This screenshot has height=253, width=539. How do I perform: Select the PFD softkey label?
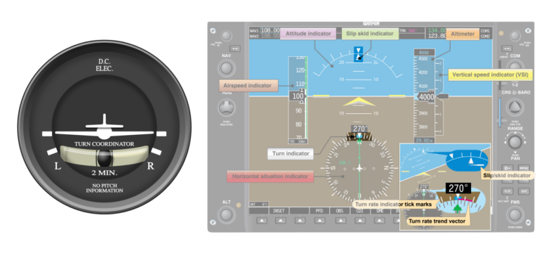[x=319, y=211]
